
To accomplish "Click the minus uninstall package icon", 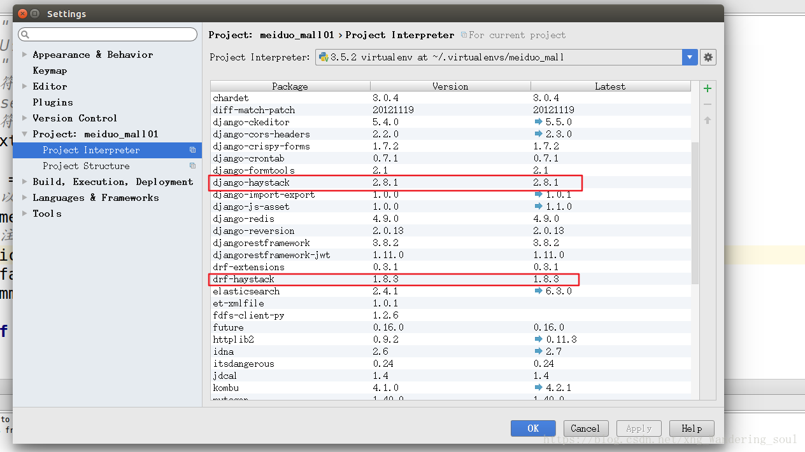I will click(707, 104).
